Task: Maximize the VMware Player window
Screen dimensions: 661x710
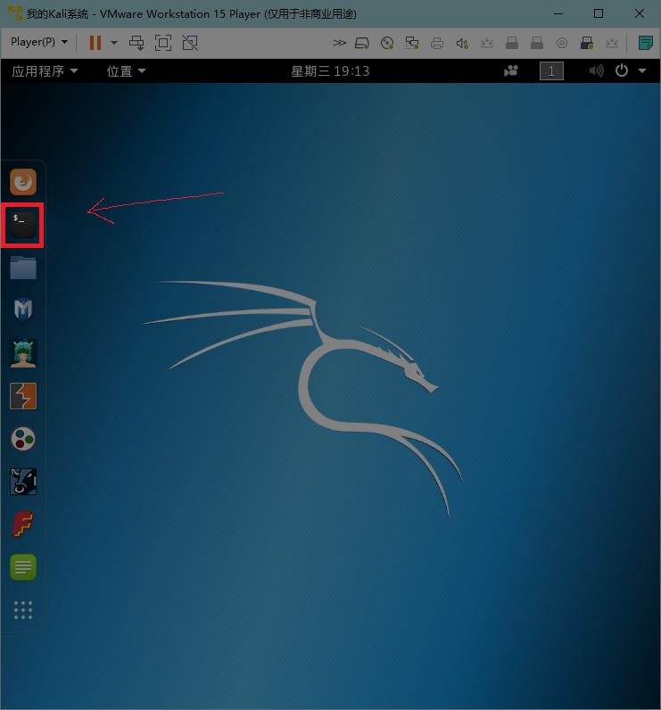Action: [599, 13]
